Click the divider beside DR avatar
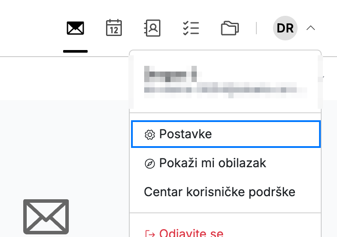337x237 pixels. [x=256, y=28]
